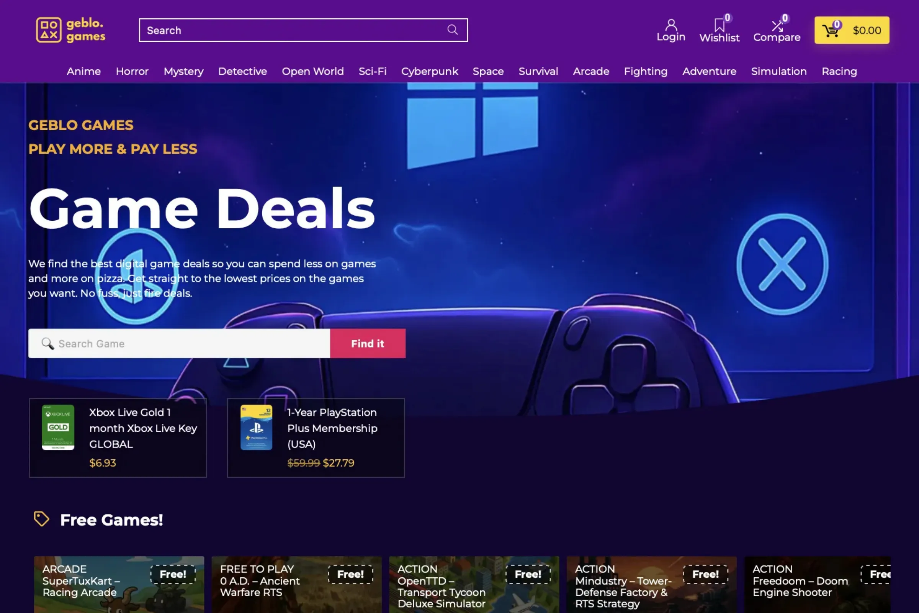Screen dimensions: 919x613
Task: Focus the Search Game input field
Action: pos(179,343)
